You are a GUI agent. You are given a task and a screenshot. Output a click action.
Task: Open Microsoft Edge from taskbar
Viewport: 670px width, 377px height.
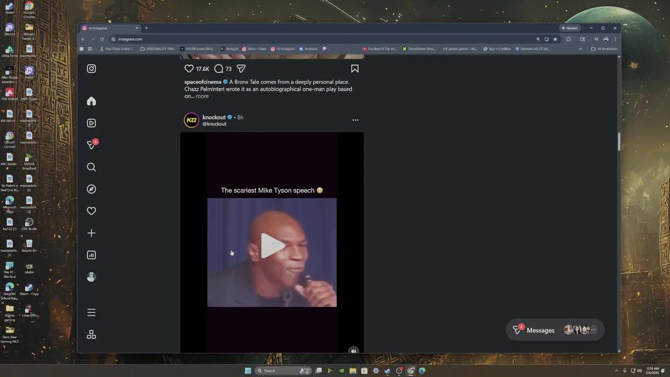422,371
